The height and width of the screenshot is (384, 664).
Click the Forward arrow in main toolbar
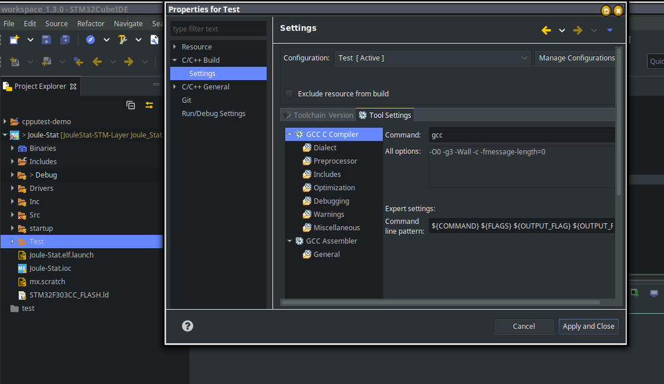point(129,62)
